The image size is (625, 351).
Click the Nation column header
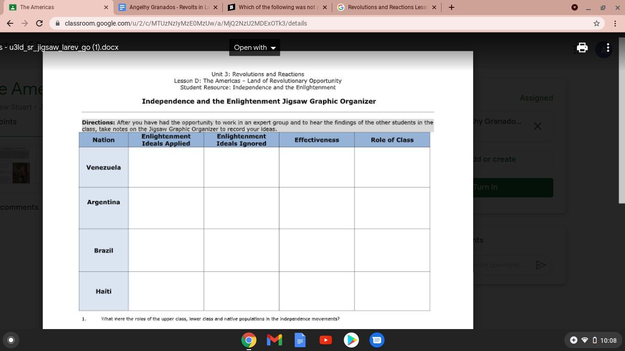pyautogui.click(x=103, y=140)
